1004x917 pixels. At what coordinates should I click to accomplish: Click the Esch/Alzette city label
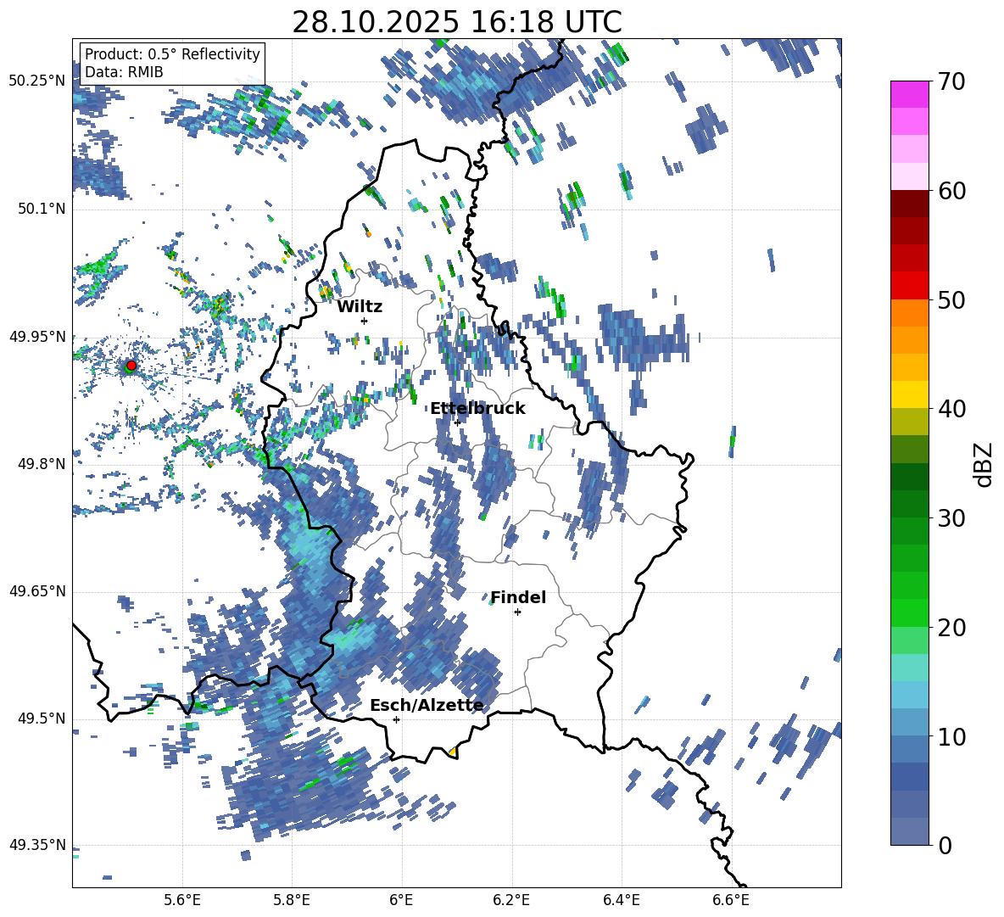click(427, 706)
